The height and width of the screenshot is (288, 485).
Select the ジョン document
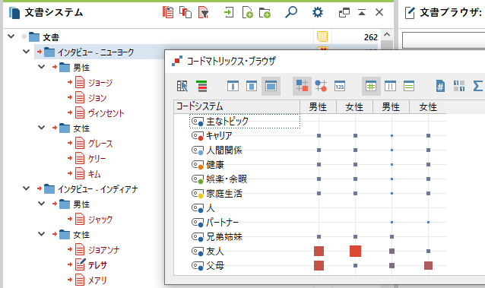97,98
